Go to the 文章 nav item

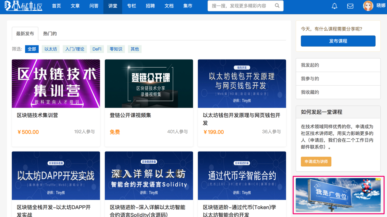[x=75, y=6]
